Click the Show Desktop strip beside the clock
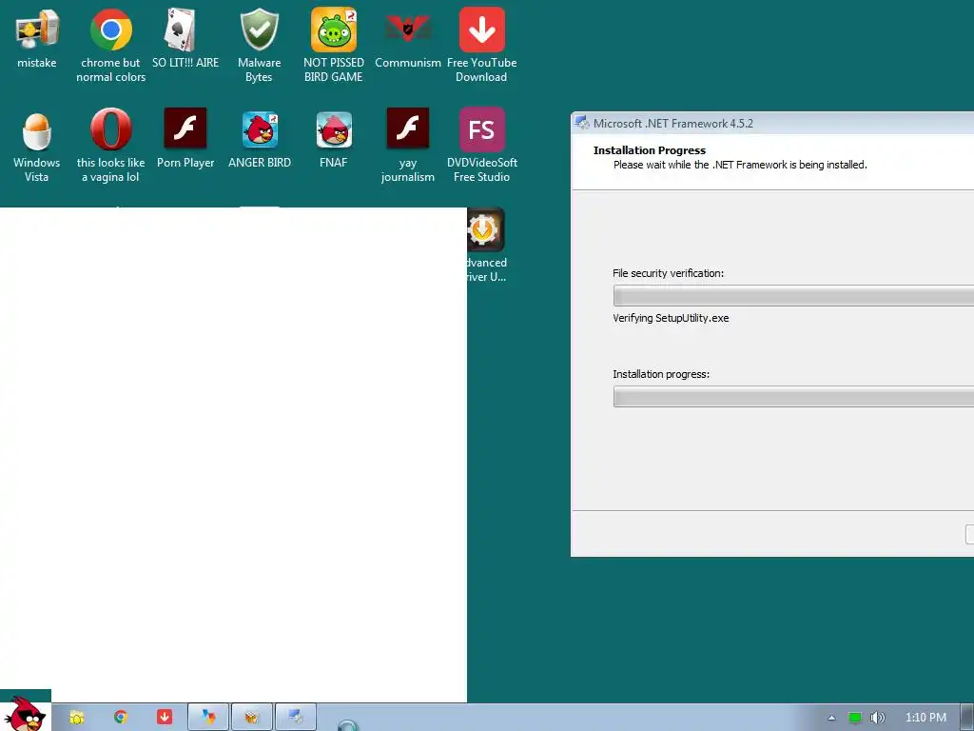Screen dimensions: 974x731 [x=967, y=718]
